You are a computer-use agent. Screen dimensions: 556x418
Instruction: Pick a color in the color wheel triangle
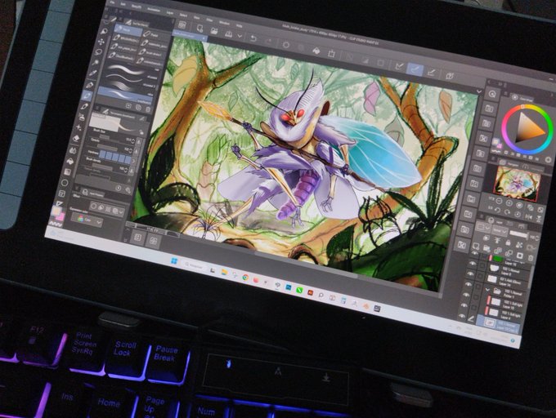click(527, 129)
